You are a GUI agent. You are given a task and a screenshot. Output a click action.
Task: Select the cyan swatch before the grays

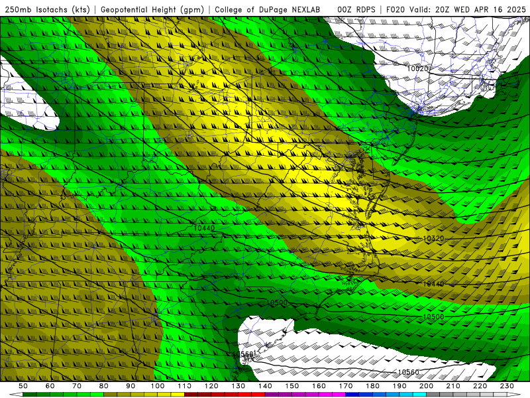[419, 395]
